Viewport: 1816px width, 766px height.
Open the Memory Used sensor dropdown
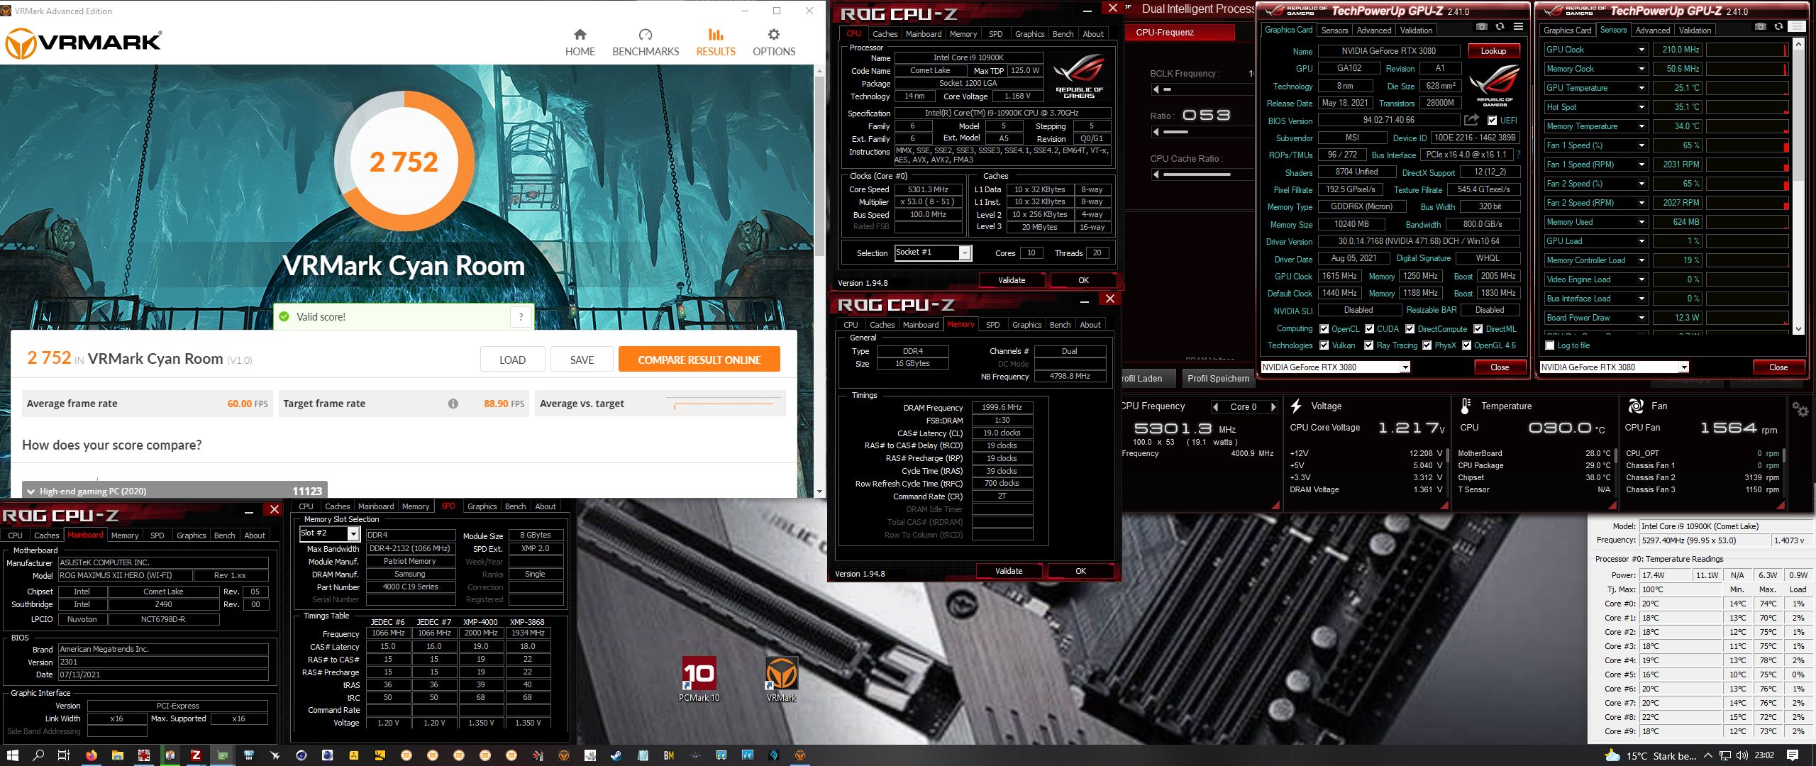point(1641,222)
